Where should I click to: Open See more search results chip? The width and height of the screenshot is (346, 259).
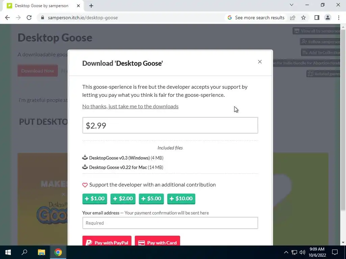pyautogui.click(x=256, y=18)
